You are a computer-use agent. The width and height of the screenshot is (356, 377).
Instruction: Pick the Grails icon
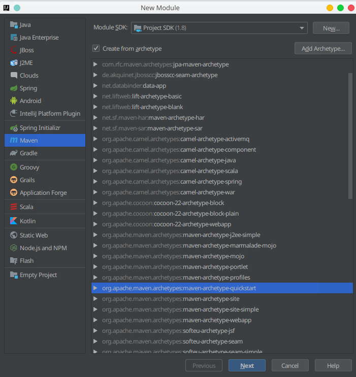14,180
